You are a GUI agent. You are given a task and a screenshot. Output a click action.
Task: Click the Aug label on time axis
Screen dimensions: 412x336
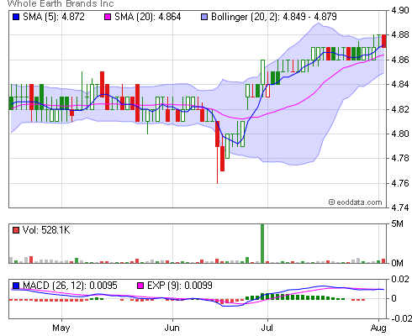pos(378,328)
